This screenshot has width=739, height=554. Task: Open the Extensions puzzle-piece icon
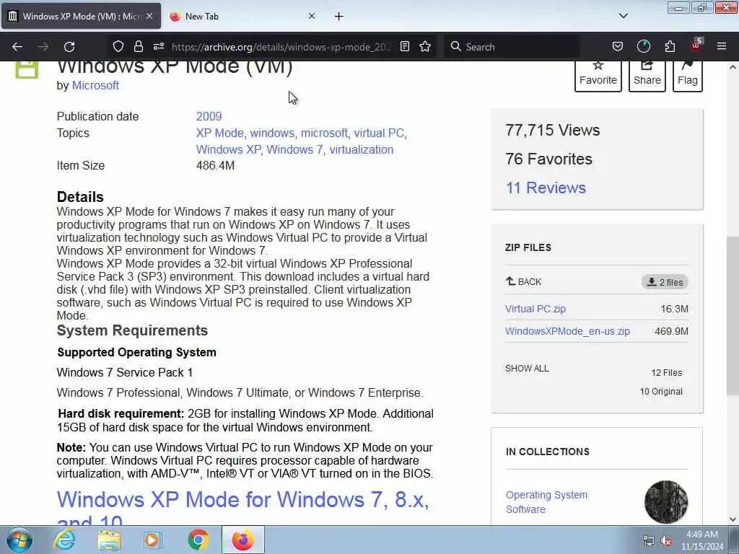point(670,47)
